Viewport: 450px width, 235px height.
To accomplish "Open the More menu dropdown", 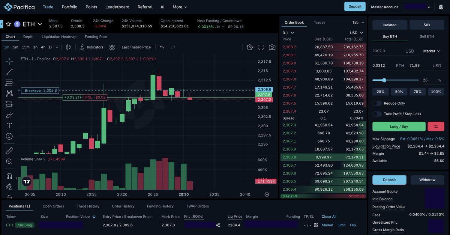I will 180,7.
